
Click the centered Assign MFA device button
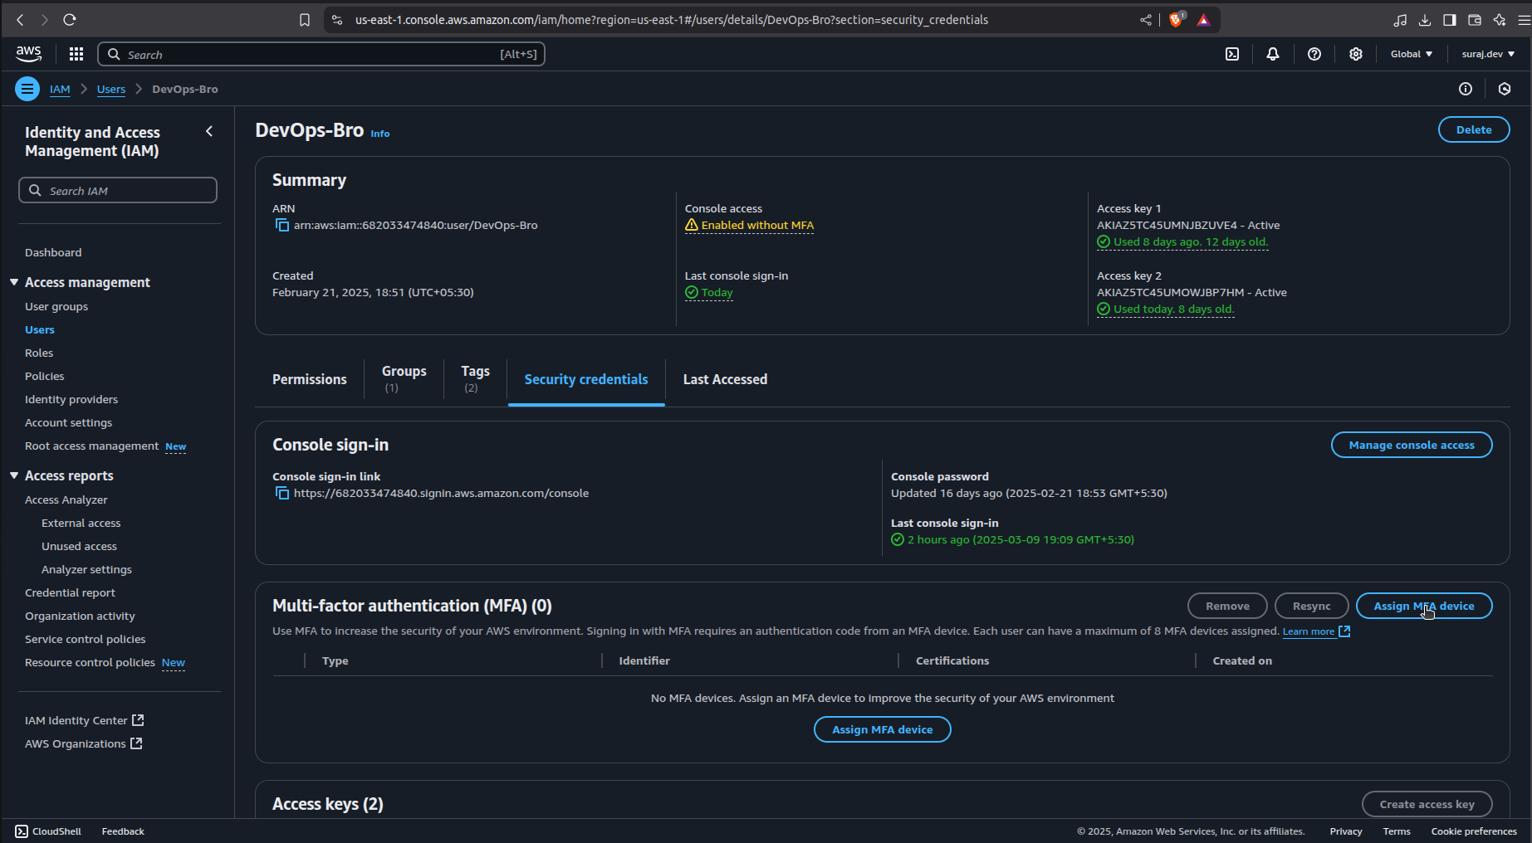[882, 729]
